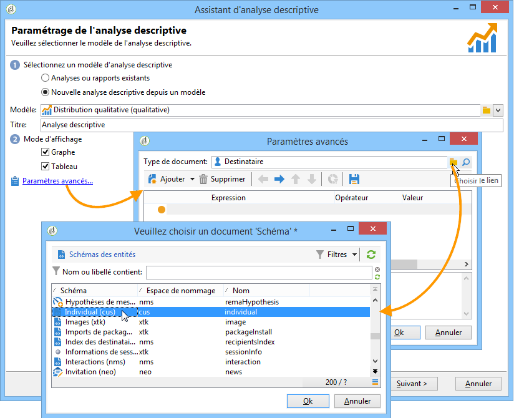This screenshot has width=514, height=418.
Task: Expand the Ajouter dropdown arrow
Action: pos(192,179)
